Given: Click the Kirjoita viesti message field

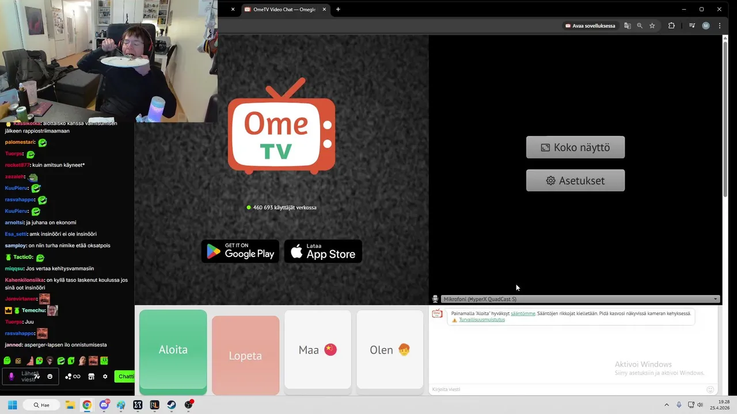Looking at the screenshot, I should 567,389.
